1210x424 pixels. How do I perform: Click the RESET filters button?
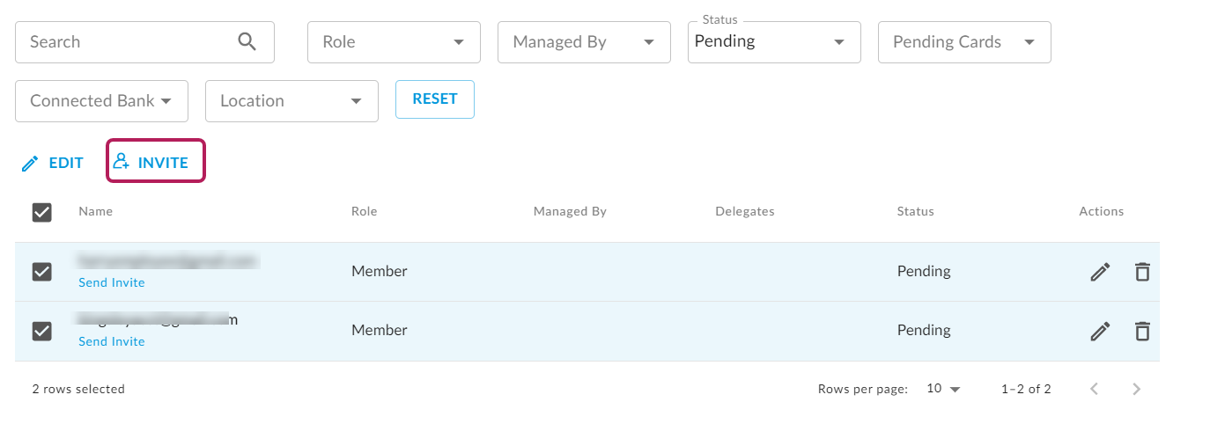point(435,99)
